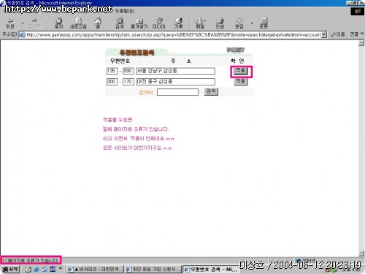Click the 이동 Go button

[338, 35]
